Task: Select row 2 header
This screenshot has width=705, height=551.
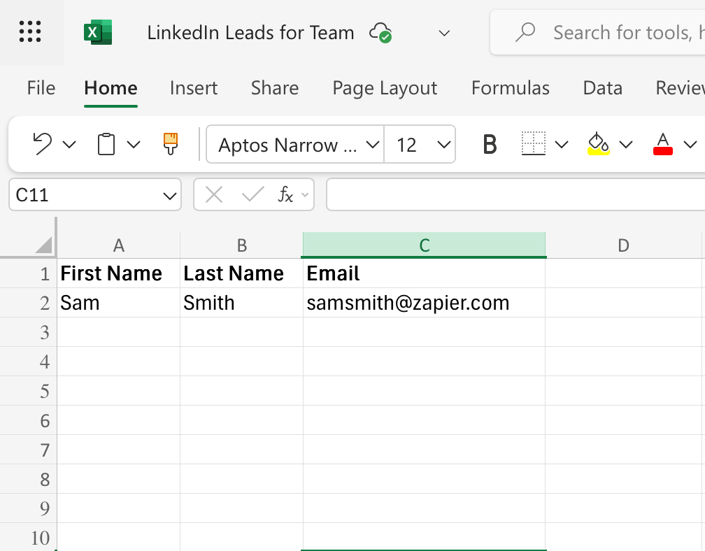Action: click(x=28, y=303)
